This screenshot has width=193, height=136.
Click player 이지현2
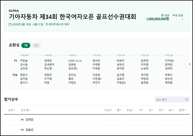(x=169, y=61)
